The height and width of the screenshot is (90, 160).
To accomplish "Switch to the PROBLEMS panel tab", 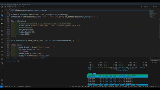I will tap(8, 58).
